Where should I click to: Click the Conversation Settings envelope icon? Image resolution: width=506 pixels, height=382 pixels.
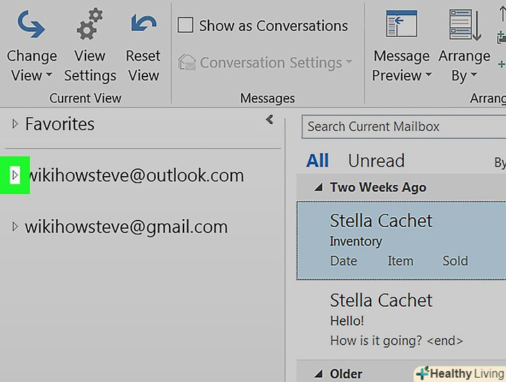tap(186, 63)
